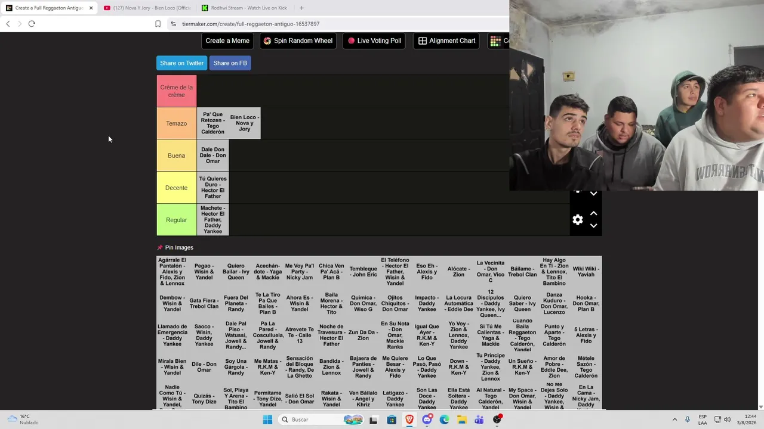764x429 pixels.
Task: Pick Hooka - Don Omar, Plan B tile
Action: (x=586, y=304)
